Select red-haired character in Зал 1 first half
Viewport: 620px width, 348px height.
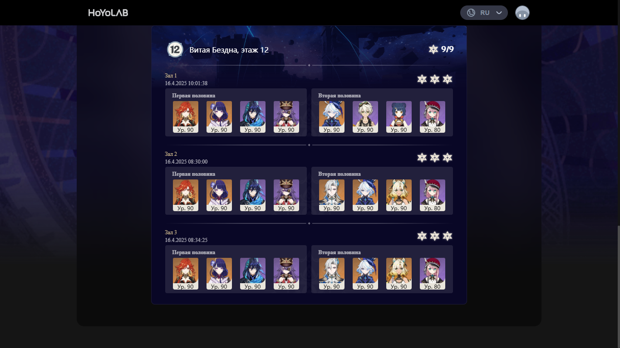[186, 117]
